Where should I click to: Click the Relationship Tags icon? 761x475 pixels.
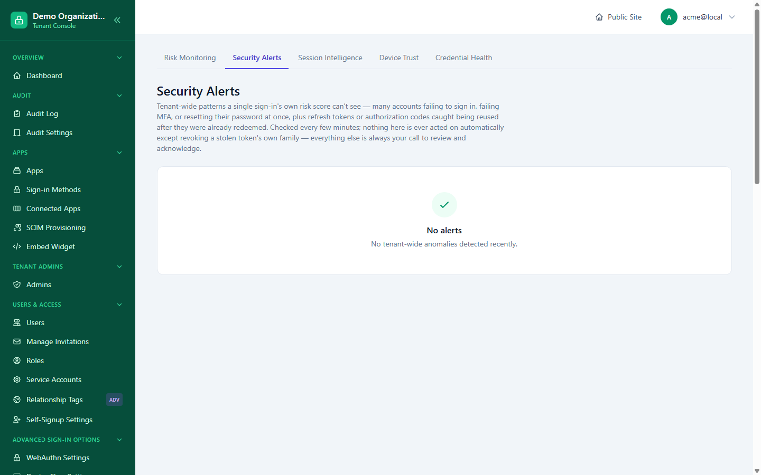(x=17, y=400)
